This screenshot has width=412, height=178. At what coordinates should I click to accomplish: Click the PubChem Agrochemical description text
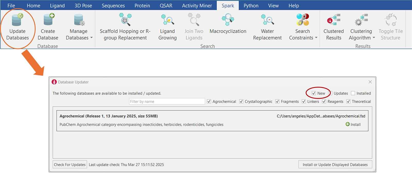(141, 125)
